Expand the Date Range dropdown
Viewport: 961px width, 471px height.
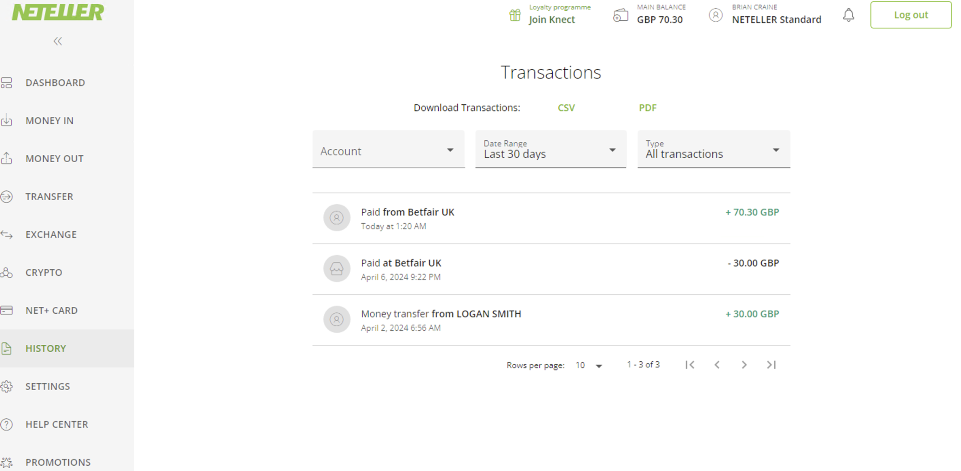tap(550, 150)
